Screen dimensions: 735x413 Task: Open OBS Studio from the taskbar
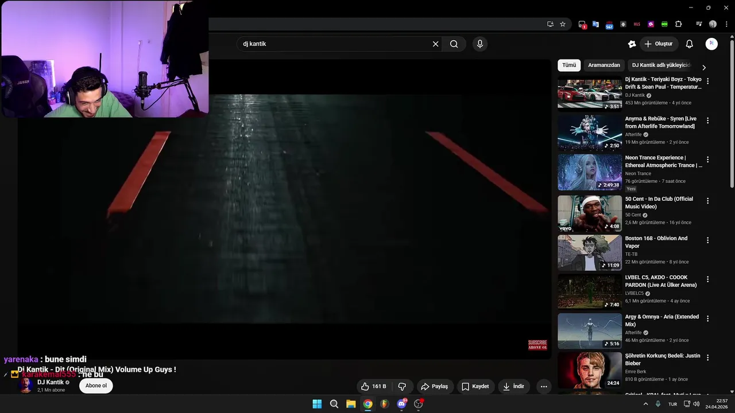[x=419, y=404]
